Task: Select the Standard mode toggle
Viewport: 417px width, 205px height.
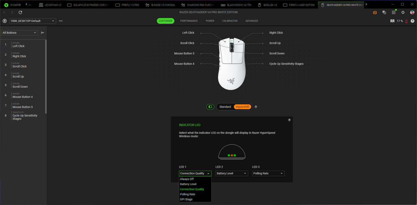Action: (225, 107)
